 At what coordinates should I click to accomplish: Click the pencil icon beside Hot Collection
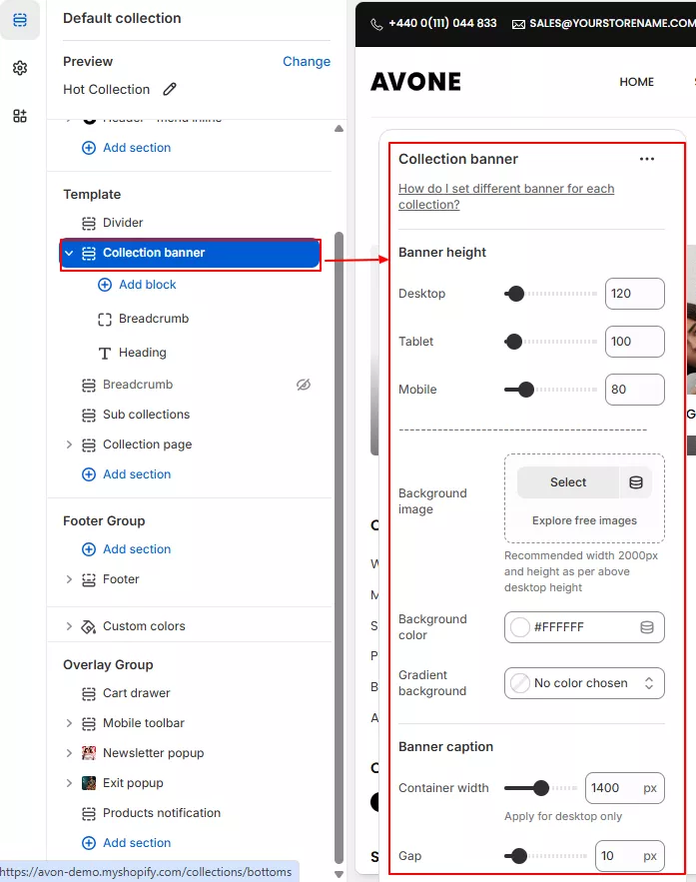pyautogui.click(x=170, y=89)
